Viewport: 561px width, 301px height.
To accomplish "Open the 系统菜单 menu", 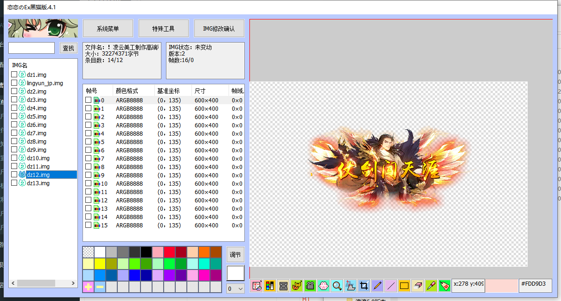I will point(108,28).
